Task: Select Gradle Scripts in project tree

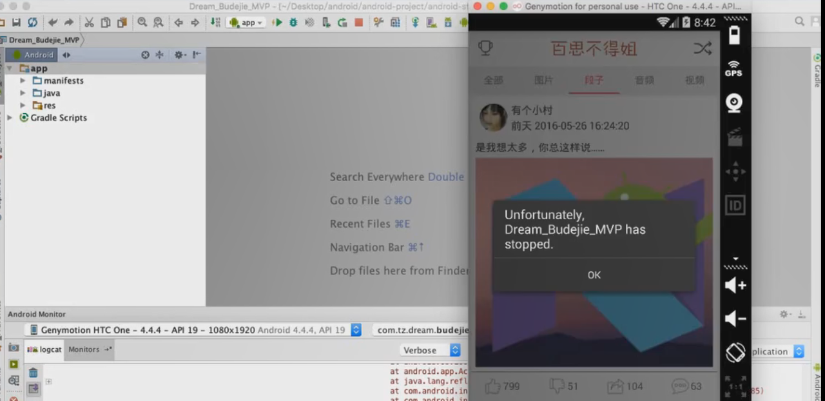Action: coord(53,117)
